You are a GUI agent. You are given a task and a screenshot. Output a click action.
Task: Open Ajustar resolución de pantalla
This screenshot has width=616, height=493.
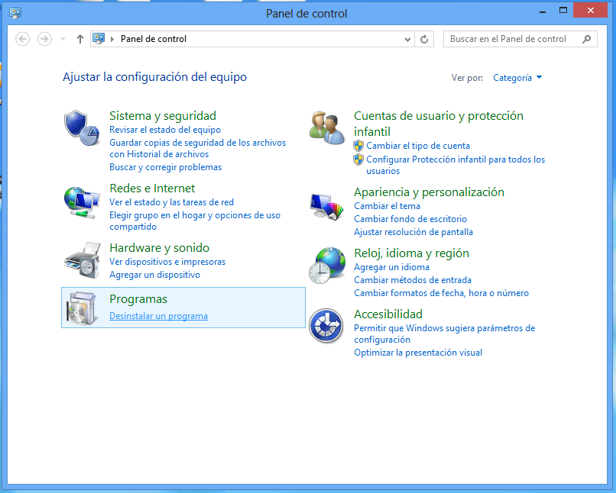[x=413, y=232]
